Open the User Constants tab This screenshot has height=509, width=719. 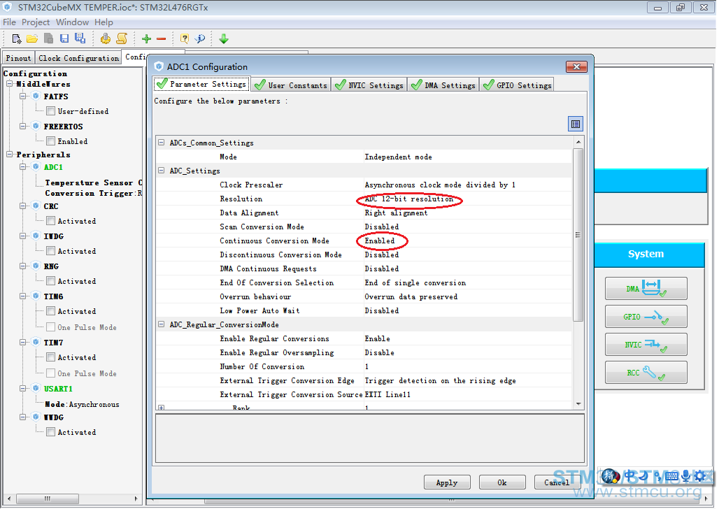tap(291, 85)
